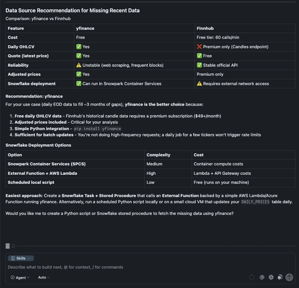Click the stacked lines icon beside bookmark
Image resolution: width=299 pixels, height=288 pixels.
(x=8, y=246)
